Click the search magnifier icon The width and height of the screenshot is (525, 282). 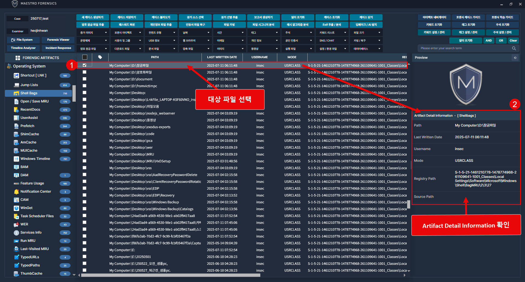tap(514, 48)
